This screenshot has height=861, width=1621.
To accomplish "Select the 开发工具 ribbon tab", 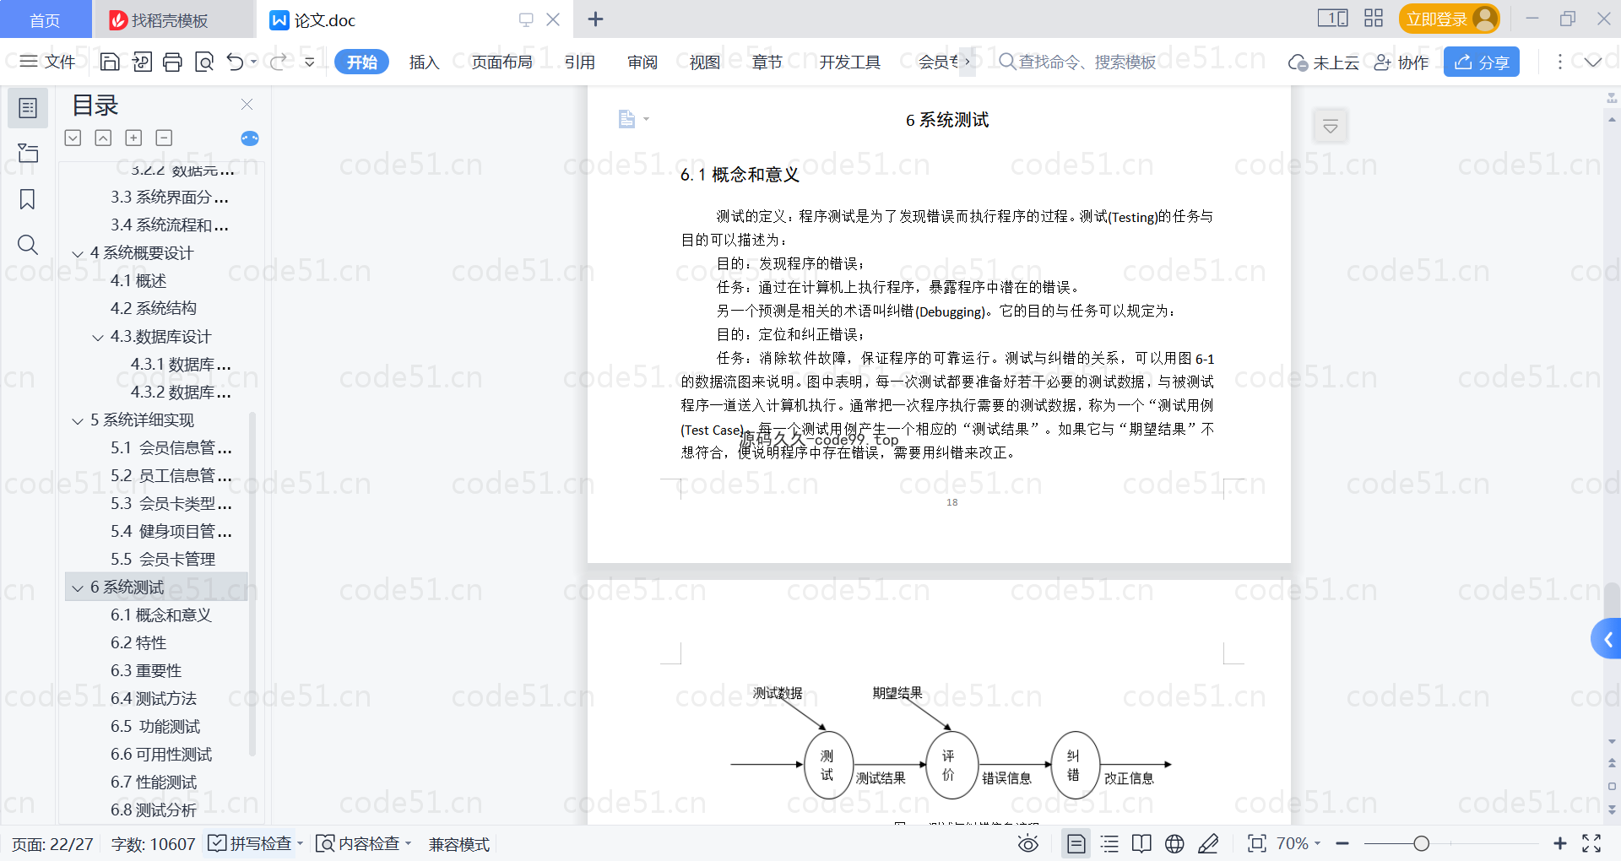I will tap(849, 62).
